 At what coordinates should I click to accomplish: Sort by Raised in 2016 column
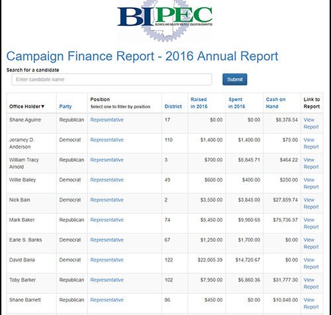pyautogui.click(x=199, y=103)
